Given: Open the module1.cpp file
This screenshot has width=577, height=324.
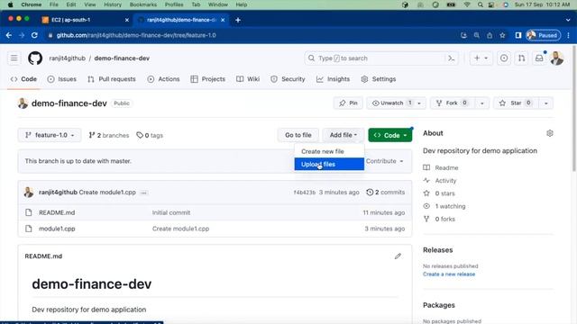Looking at the screenshot, I should [57, 229].
